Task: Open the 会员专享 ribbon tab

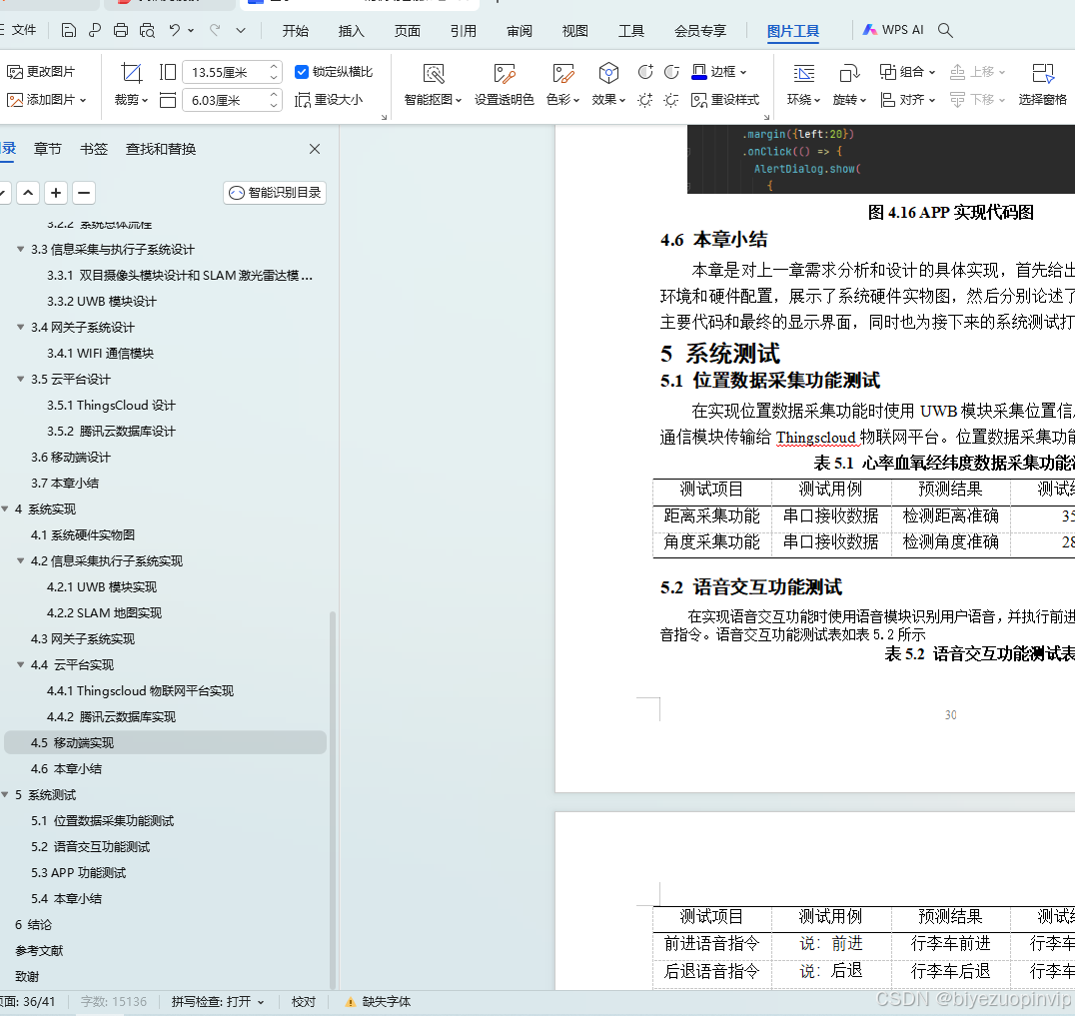Action: (x=700, y=31)
